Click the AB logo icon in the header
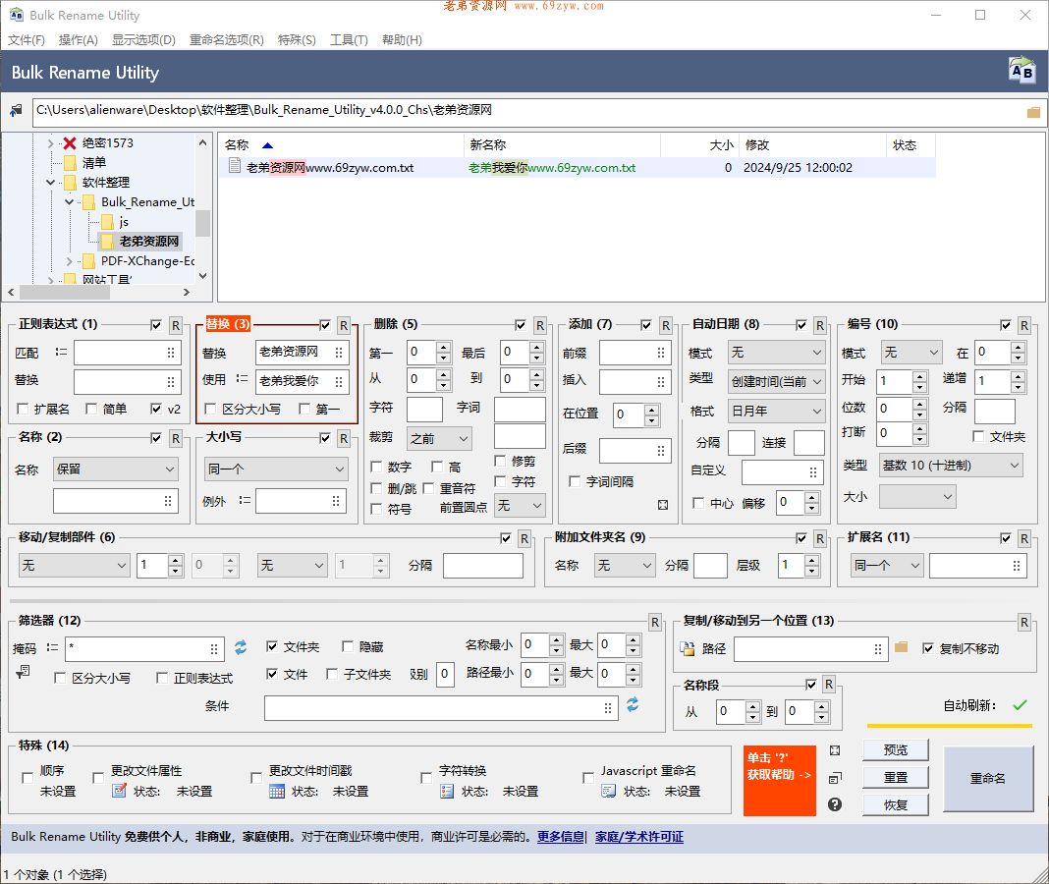Screen dimensions: 1049x884 point(1021,71)
